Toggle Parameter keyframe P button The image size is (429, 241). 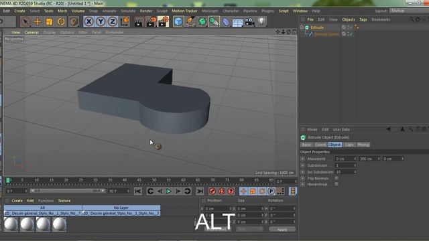coord(271,191)
